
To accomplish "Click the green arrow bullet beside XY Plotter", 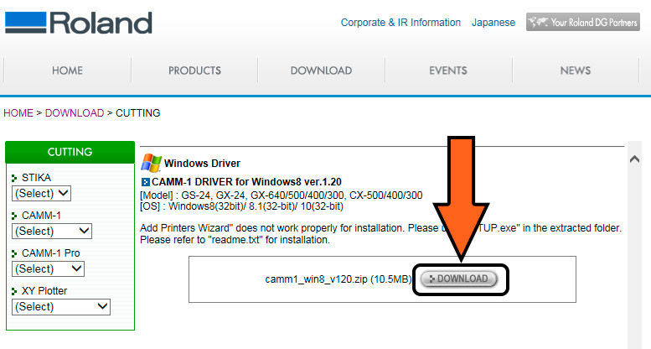I will (14, 291).
